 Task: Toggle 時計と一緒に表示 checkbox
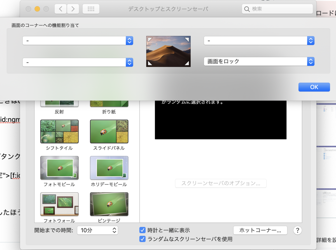click(142, 230)
